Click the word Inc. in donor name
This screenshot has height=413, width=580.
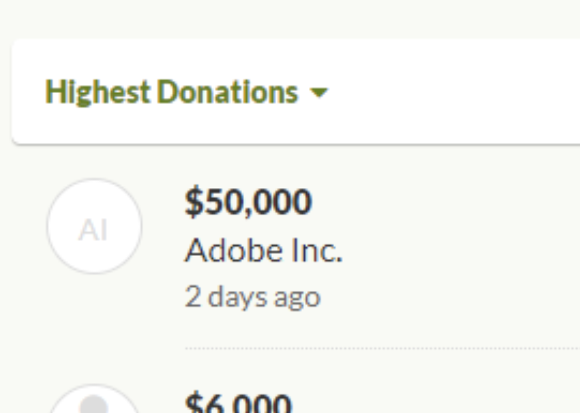[x=317, y=251]
